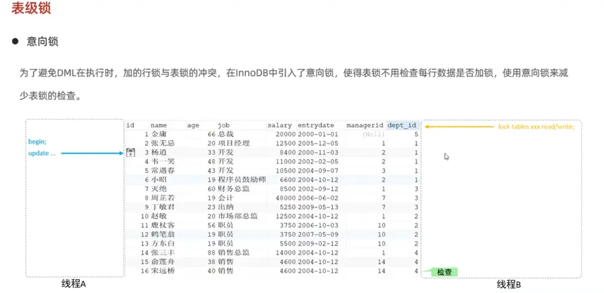This screenshot has width=604, height=293.
Task: Click the name cell 鹤笔翁
Action: coord(162,234)
